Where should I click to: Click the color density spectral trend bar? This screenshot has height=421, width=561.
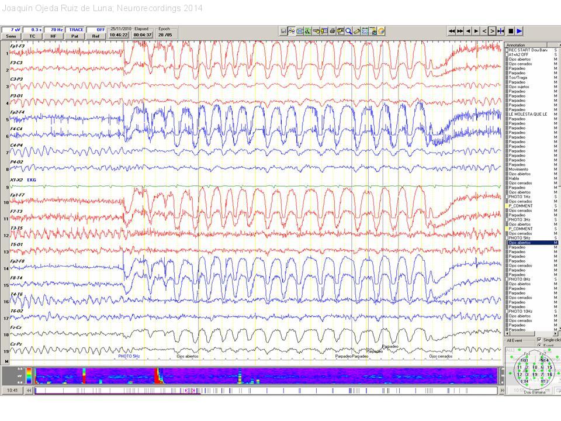[263, 375]
